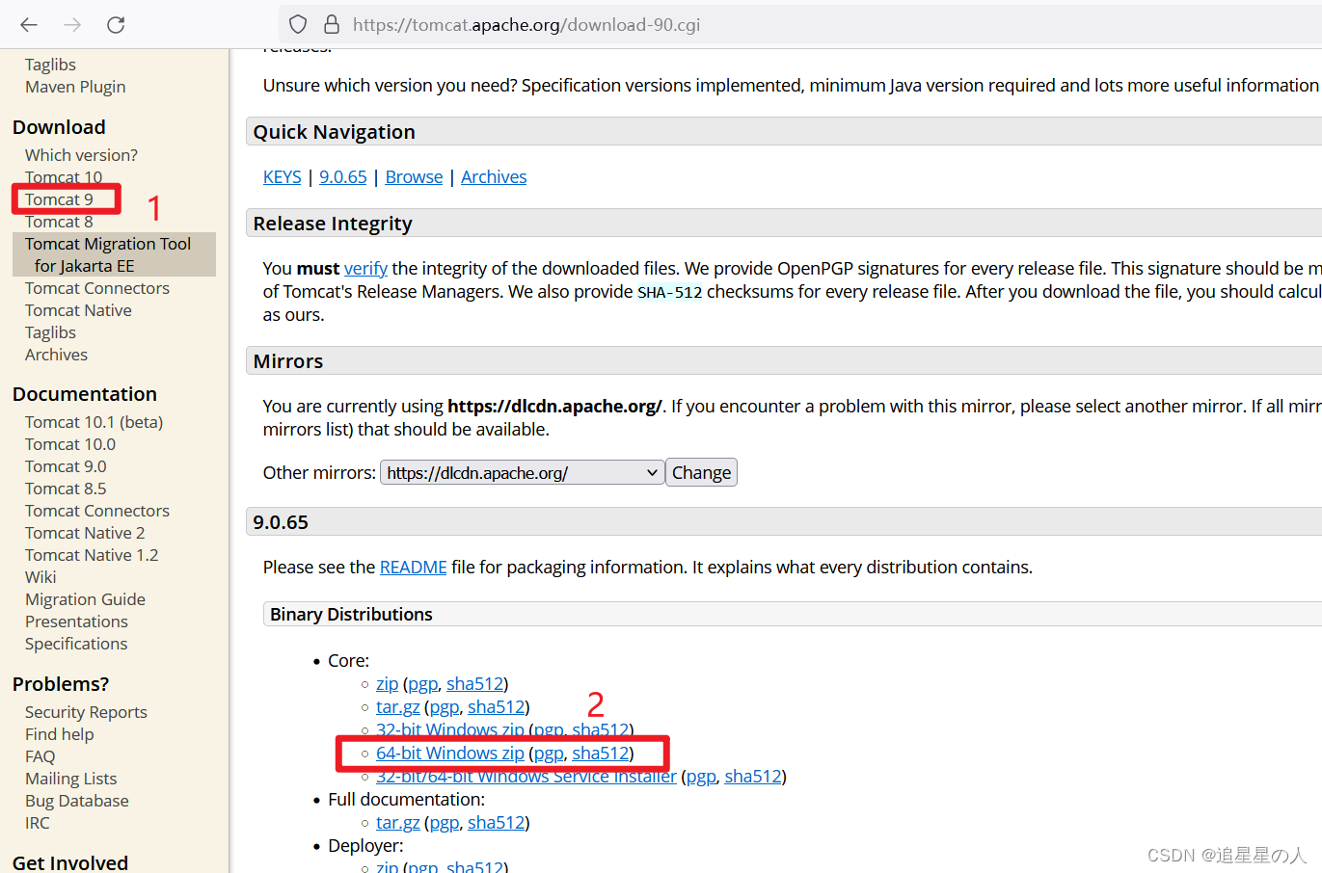Click the Change mirror button

[x=701, y=473]
